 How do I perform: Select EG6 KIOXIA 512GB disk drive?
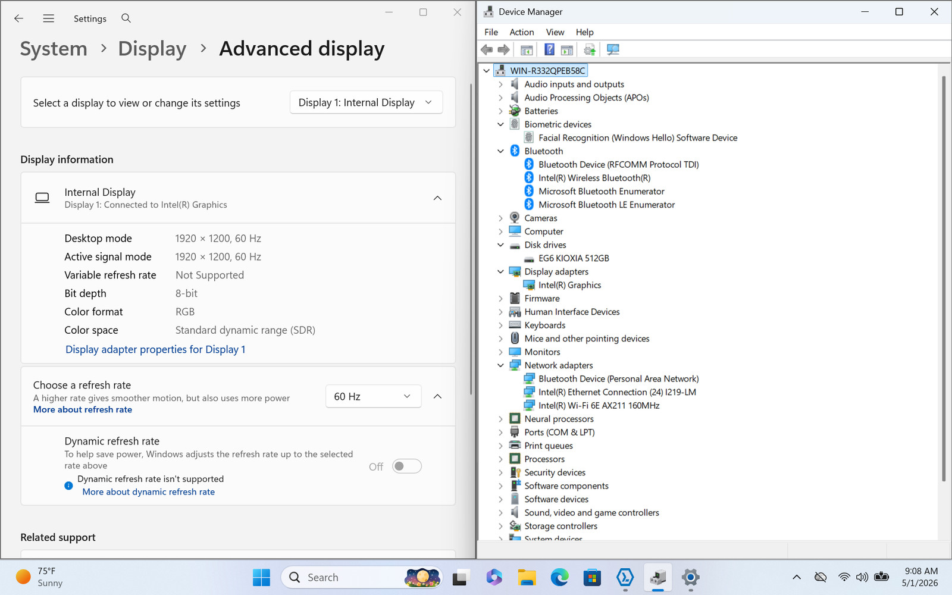574,258
